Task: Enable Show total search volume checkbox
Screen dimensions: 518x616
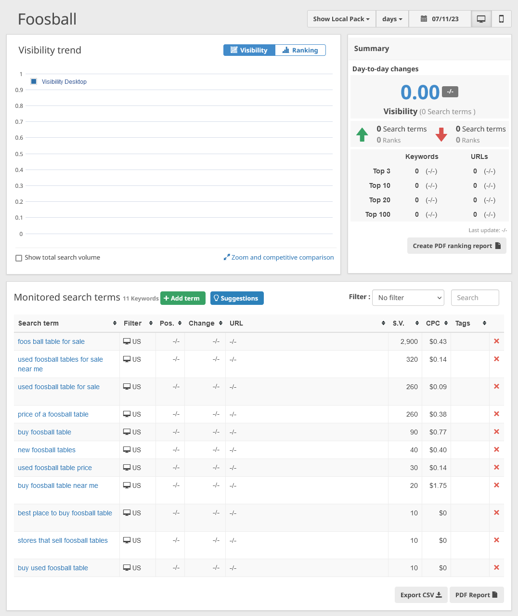Action: click(x=19, y=258)
